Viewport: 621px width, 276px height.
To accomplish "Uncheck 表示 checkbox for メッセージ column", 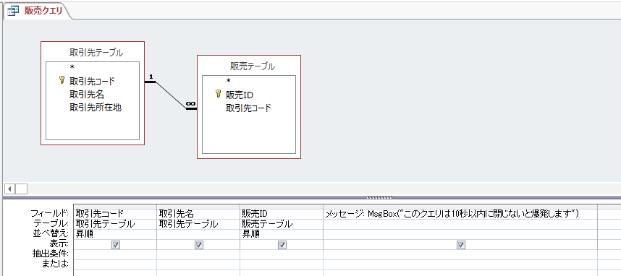I will point(460,245).
